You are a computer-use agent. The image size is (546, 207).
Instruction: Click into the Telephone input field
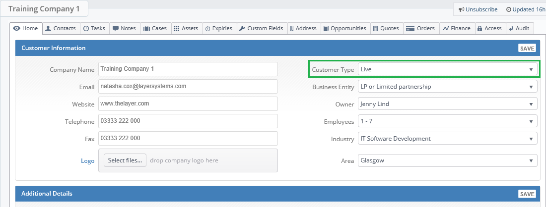188,121
